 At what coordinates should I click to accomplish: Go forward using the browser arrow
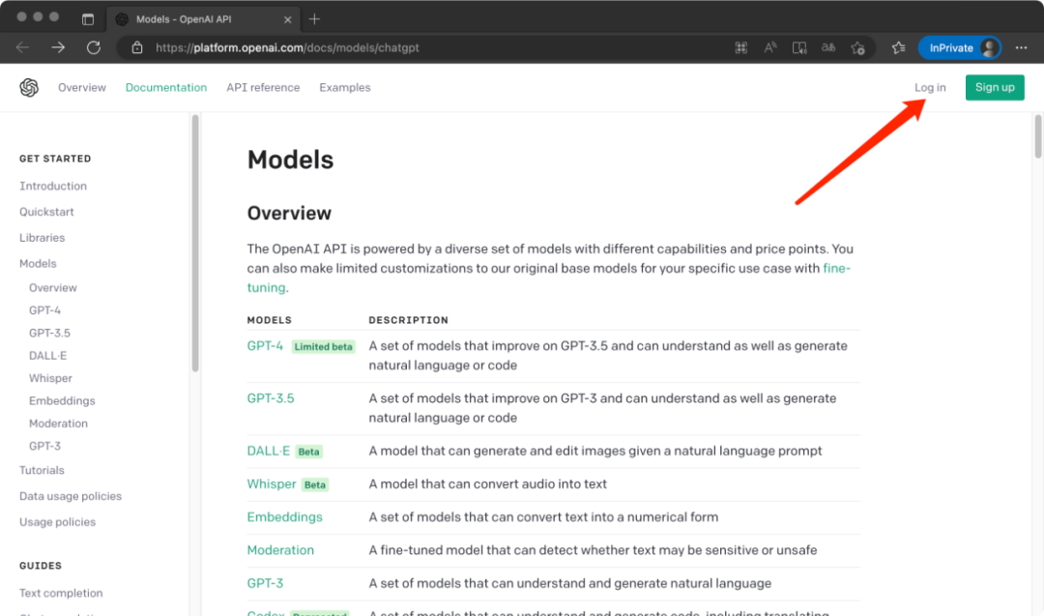pyautogui.click(x=58, y=47)
